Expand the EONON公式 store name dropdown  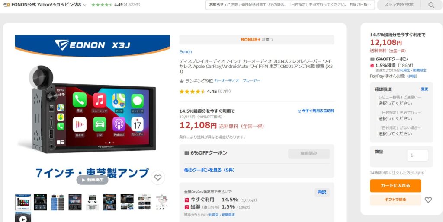84,5
